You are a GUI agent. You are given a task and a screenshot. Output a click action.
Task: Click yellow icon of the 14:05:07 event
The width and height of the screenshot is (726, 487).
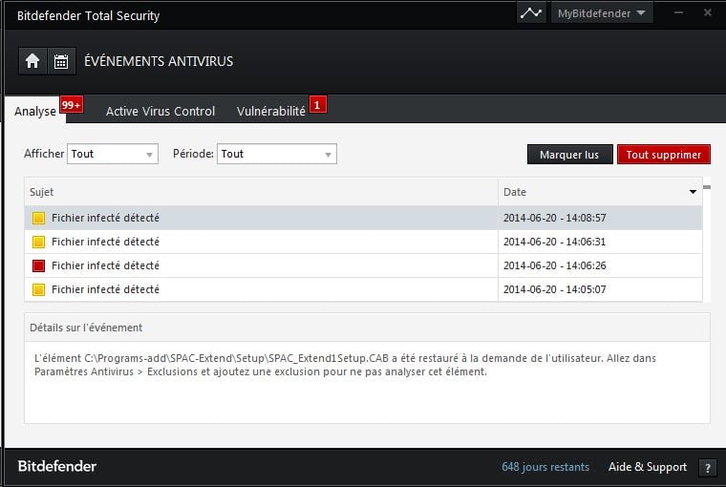tap(38, 289)
